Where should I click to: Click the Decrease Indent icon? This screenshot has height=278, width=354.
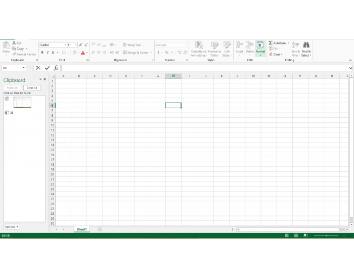(x=112, y=53)
